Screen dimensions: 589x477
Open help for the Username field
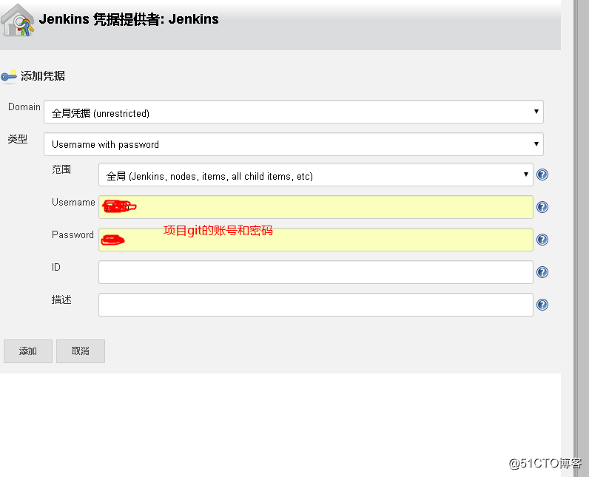542,207
